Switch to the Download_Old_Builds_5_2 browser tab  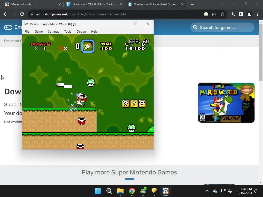pos(94,4)
